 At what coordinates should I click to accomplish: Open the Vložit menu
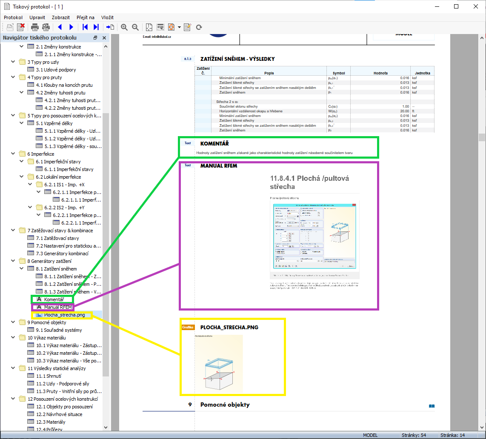coord(107,17)
